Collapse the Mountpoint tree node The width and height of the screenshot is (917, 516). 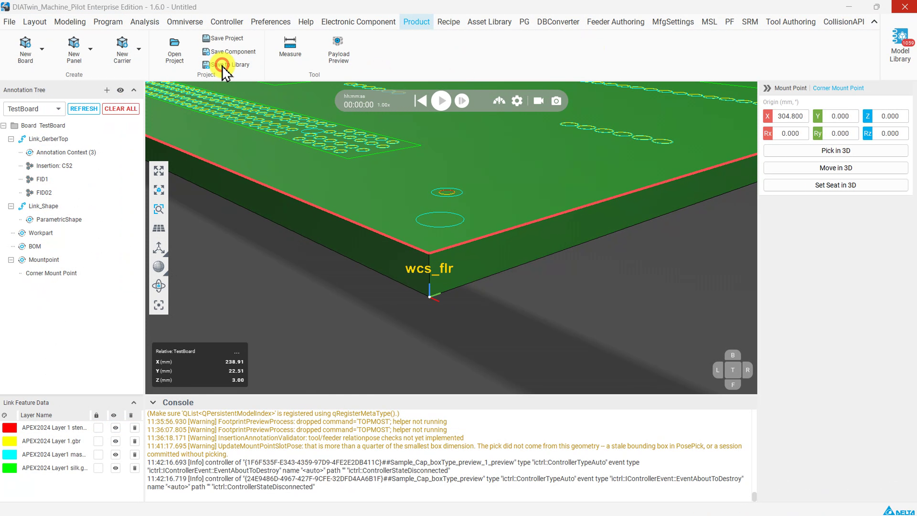point(11,260)
